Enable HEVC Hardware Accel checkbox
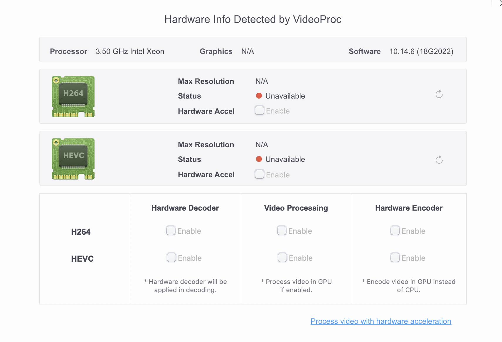The image size is (502, 342). coord(260,174)
